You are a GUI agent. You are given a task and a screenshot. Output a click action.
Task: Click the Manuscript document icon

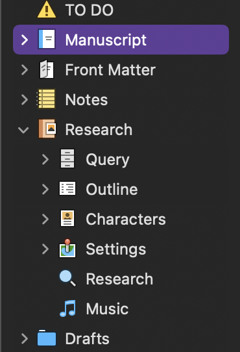[47, 40]
